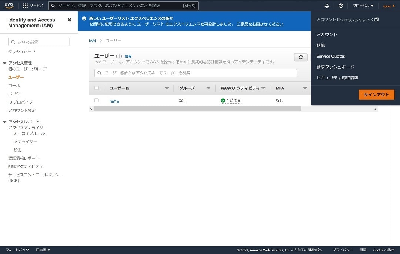
Task: Open アナライザー in sidebar
Action: coord(25,141)
